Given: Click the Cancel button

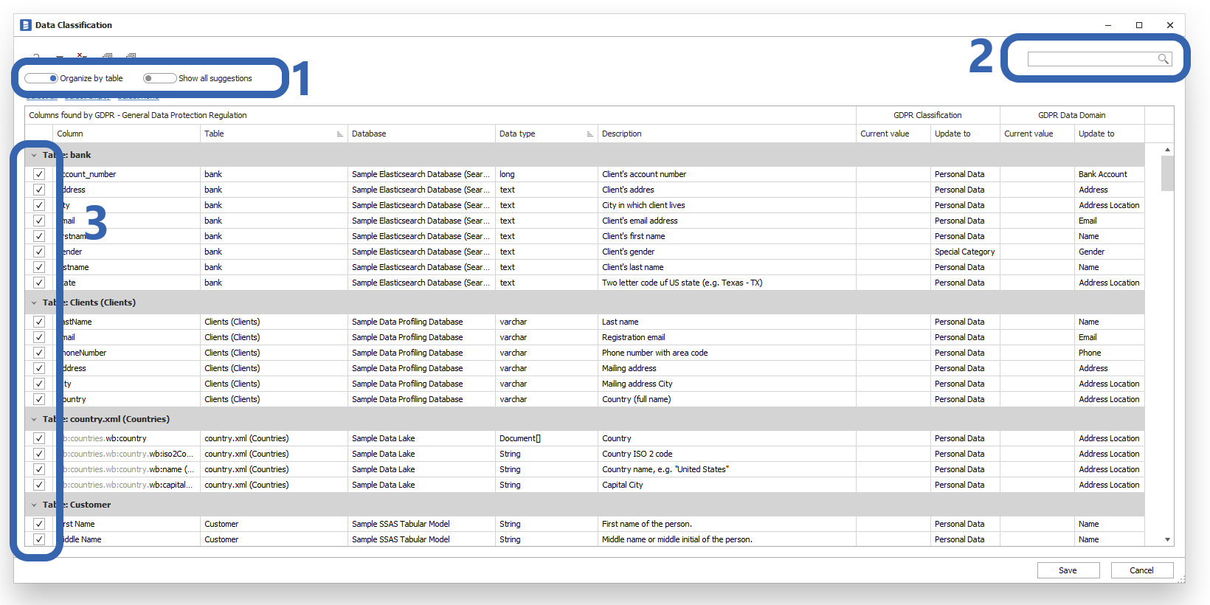Looking at the screenshot, I should 1141,570.
